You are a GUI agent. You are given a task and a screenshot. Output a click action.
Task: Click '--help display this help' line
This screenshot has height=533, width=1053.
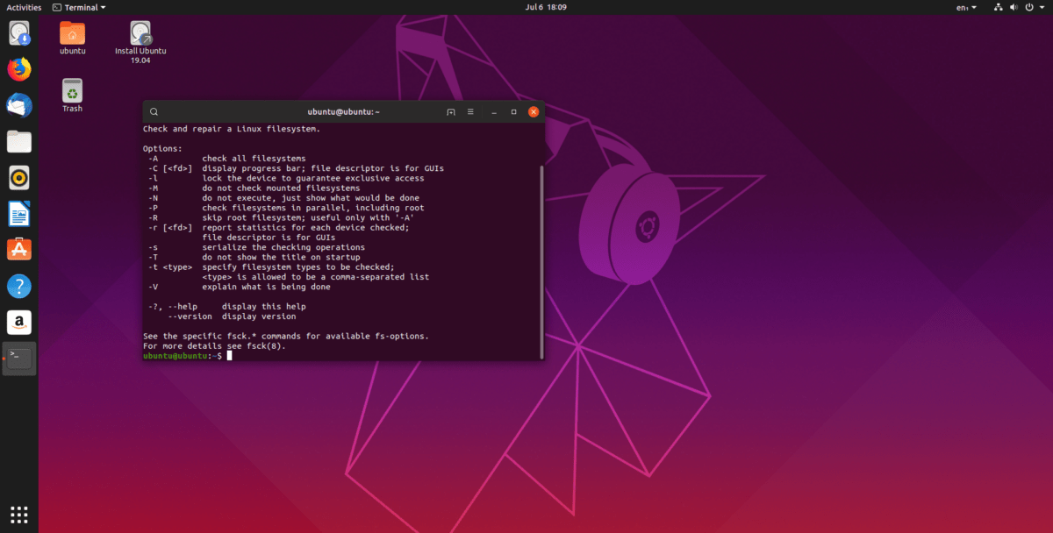[226, 307]
